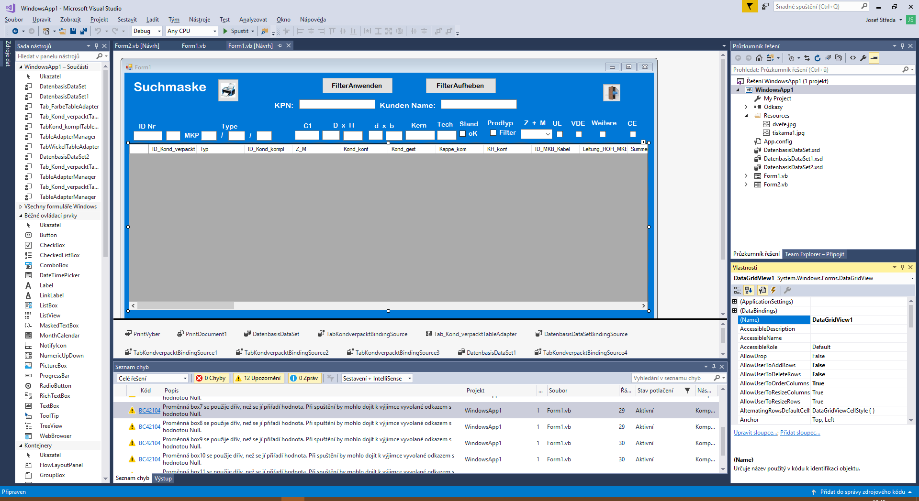Click the Refresh icon in Solution Explorer
The image size is (919, 501).
point(818,58)
